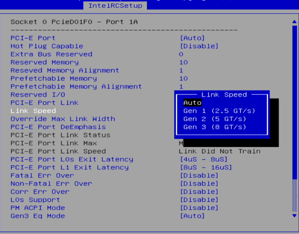Select the Prefetchable Memory label
The height and width of the screenshot is (234, 299).
click(x=54, y=78)
